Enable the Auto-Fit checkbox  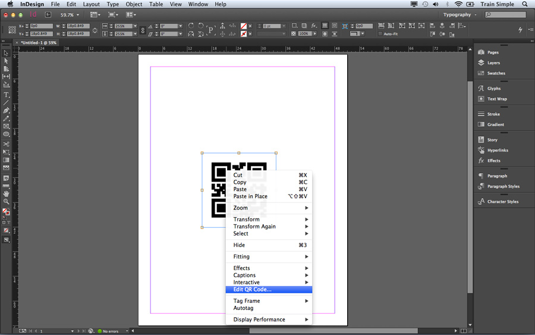[380, 34]
